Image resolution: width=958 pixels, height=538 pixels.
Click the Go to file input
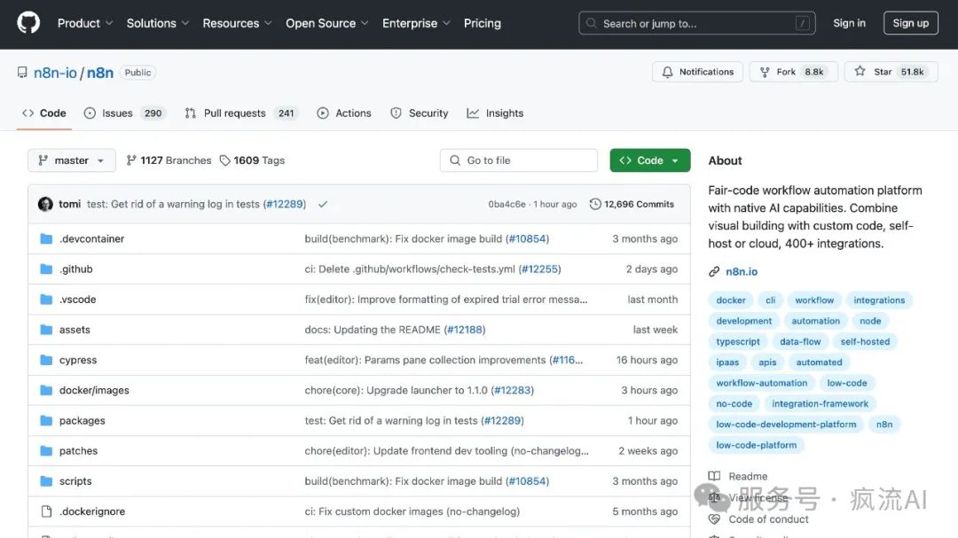point(519,160)
